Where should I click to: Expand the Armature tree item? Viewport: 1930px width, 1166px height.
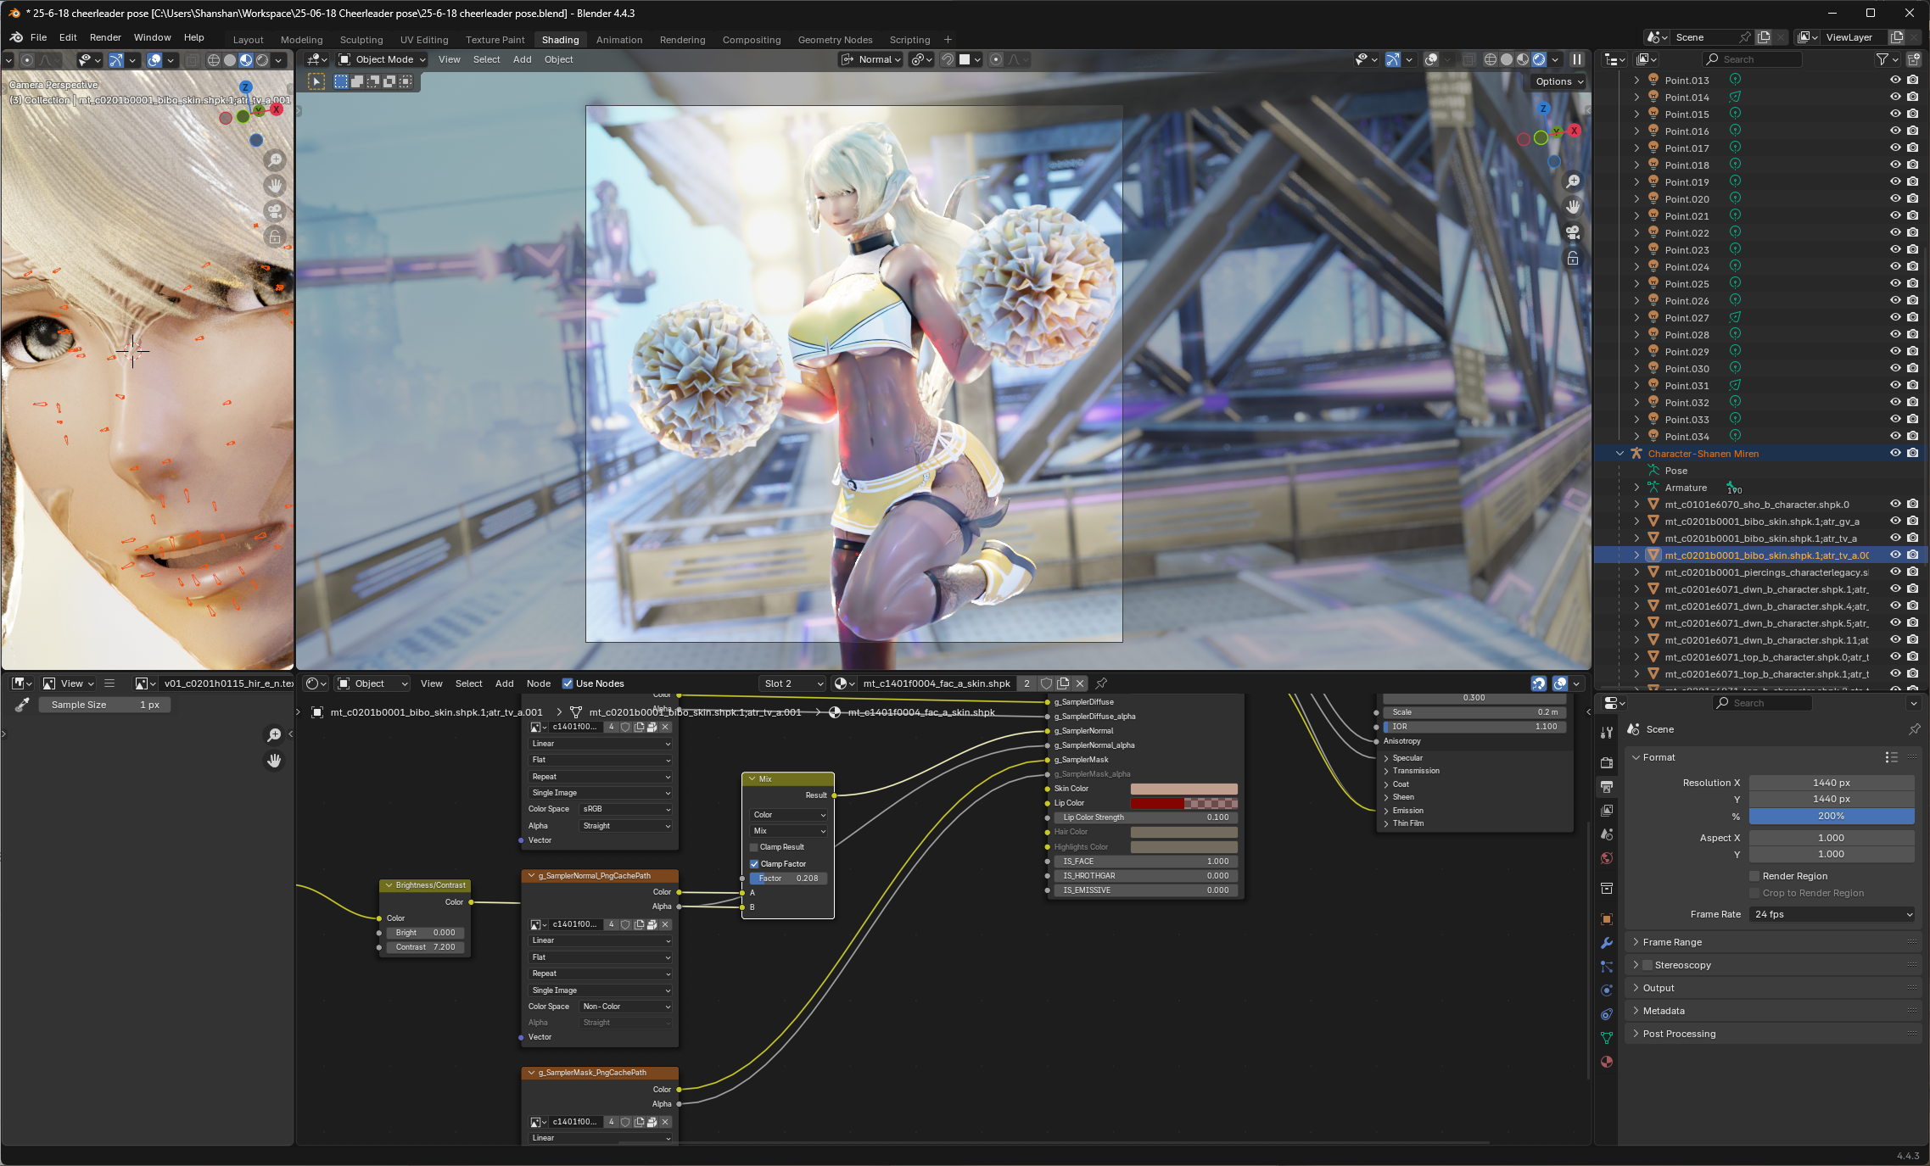[x=1636, y=488]
